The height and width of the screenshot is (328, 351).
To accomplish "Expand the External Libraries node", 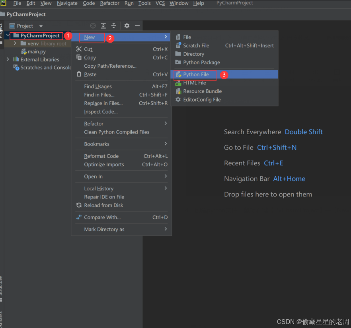I will 8,59.
